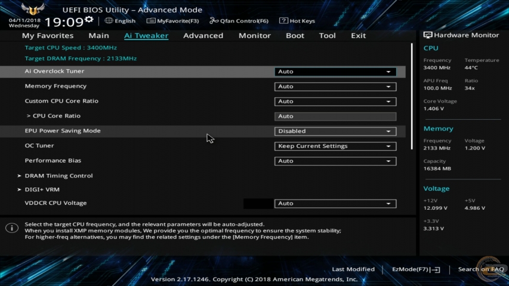Viewport: 509px width, 286px height.
Task: Switch to the Exit tab
Action: (359, 36)
